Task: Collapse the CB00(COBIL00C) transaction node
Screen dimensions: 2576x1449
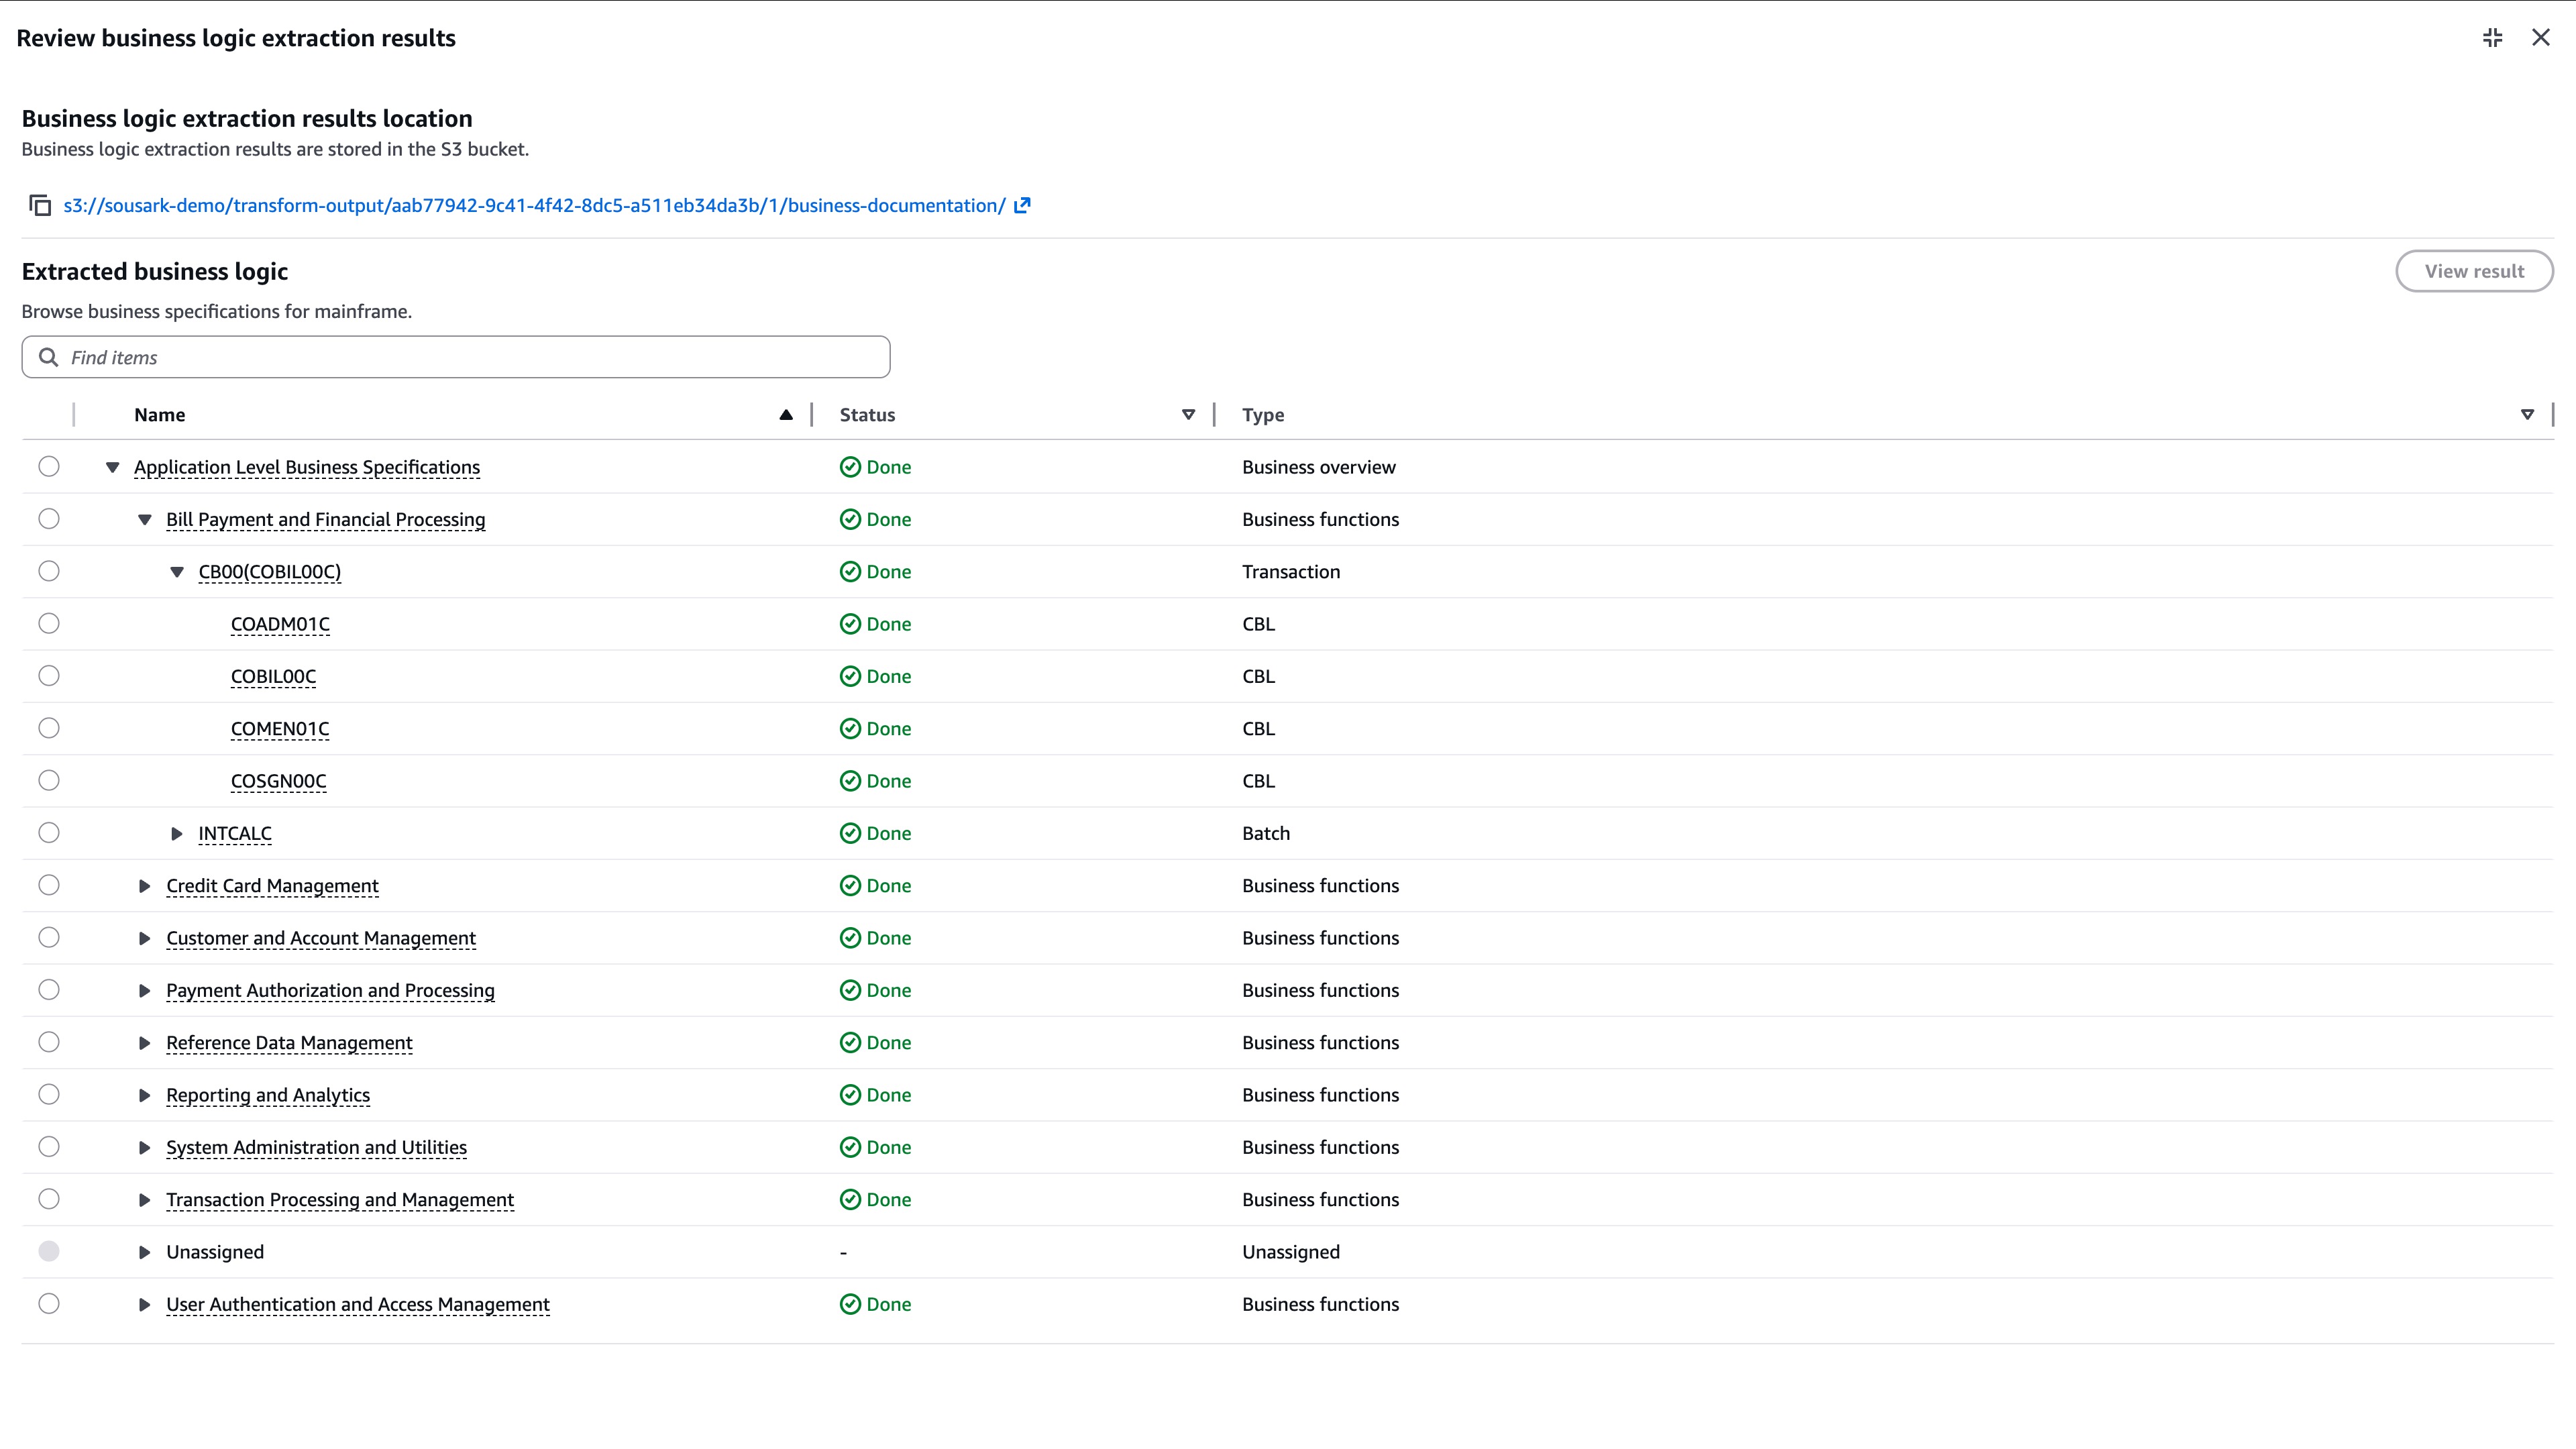Action: coord(177,572)
